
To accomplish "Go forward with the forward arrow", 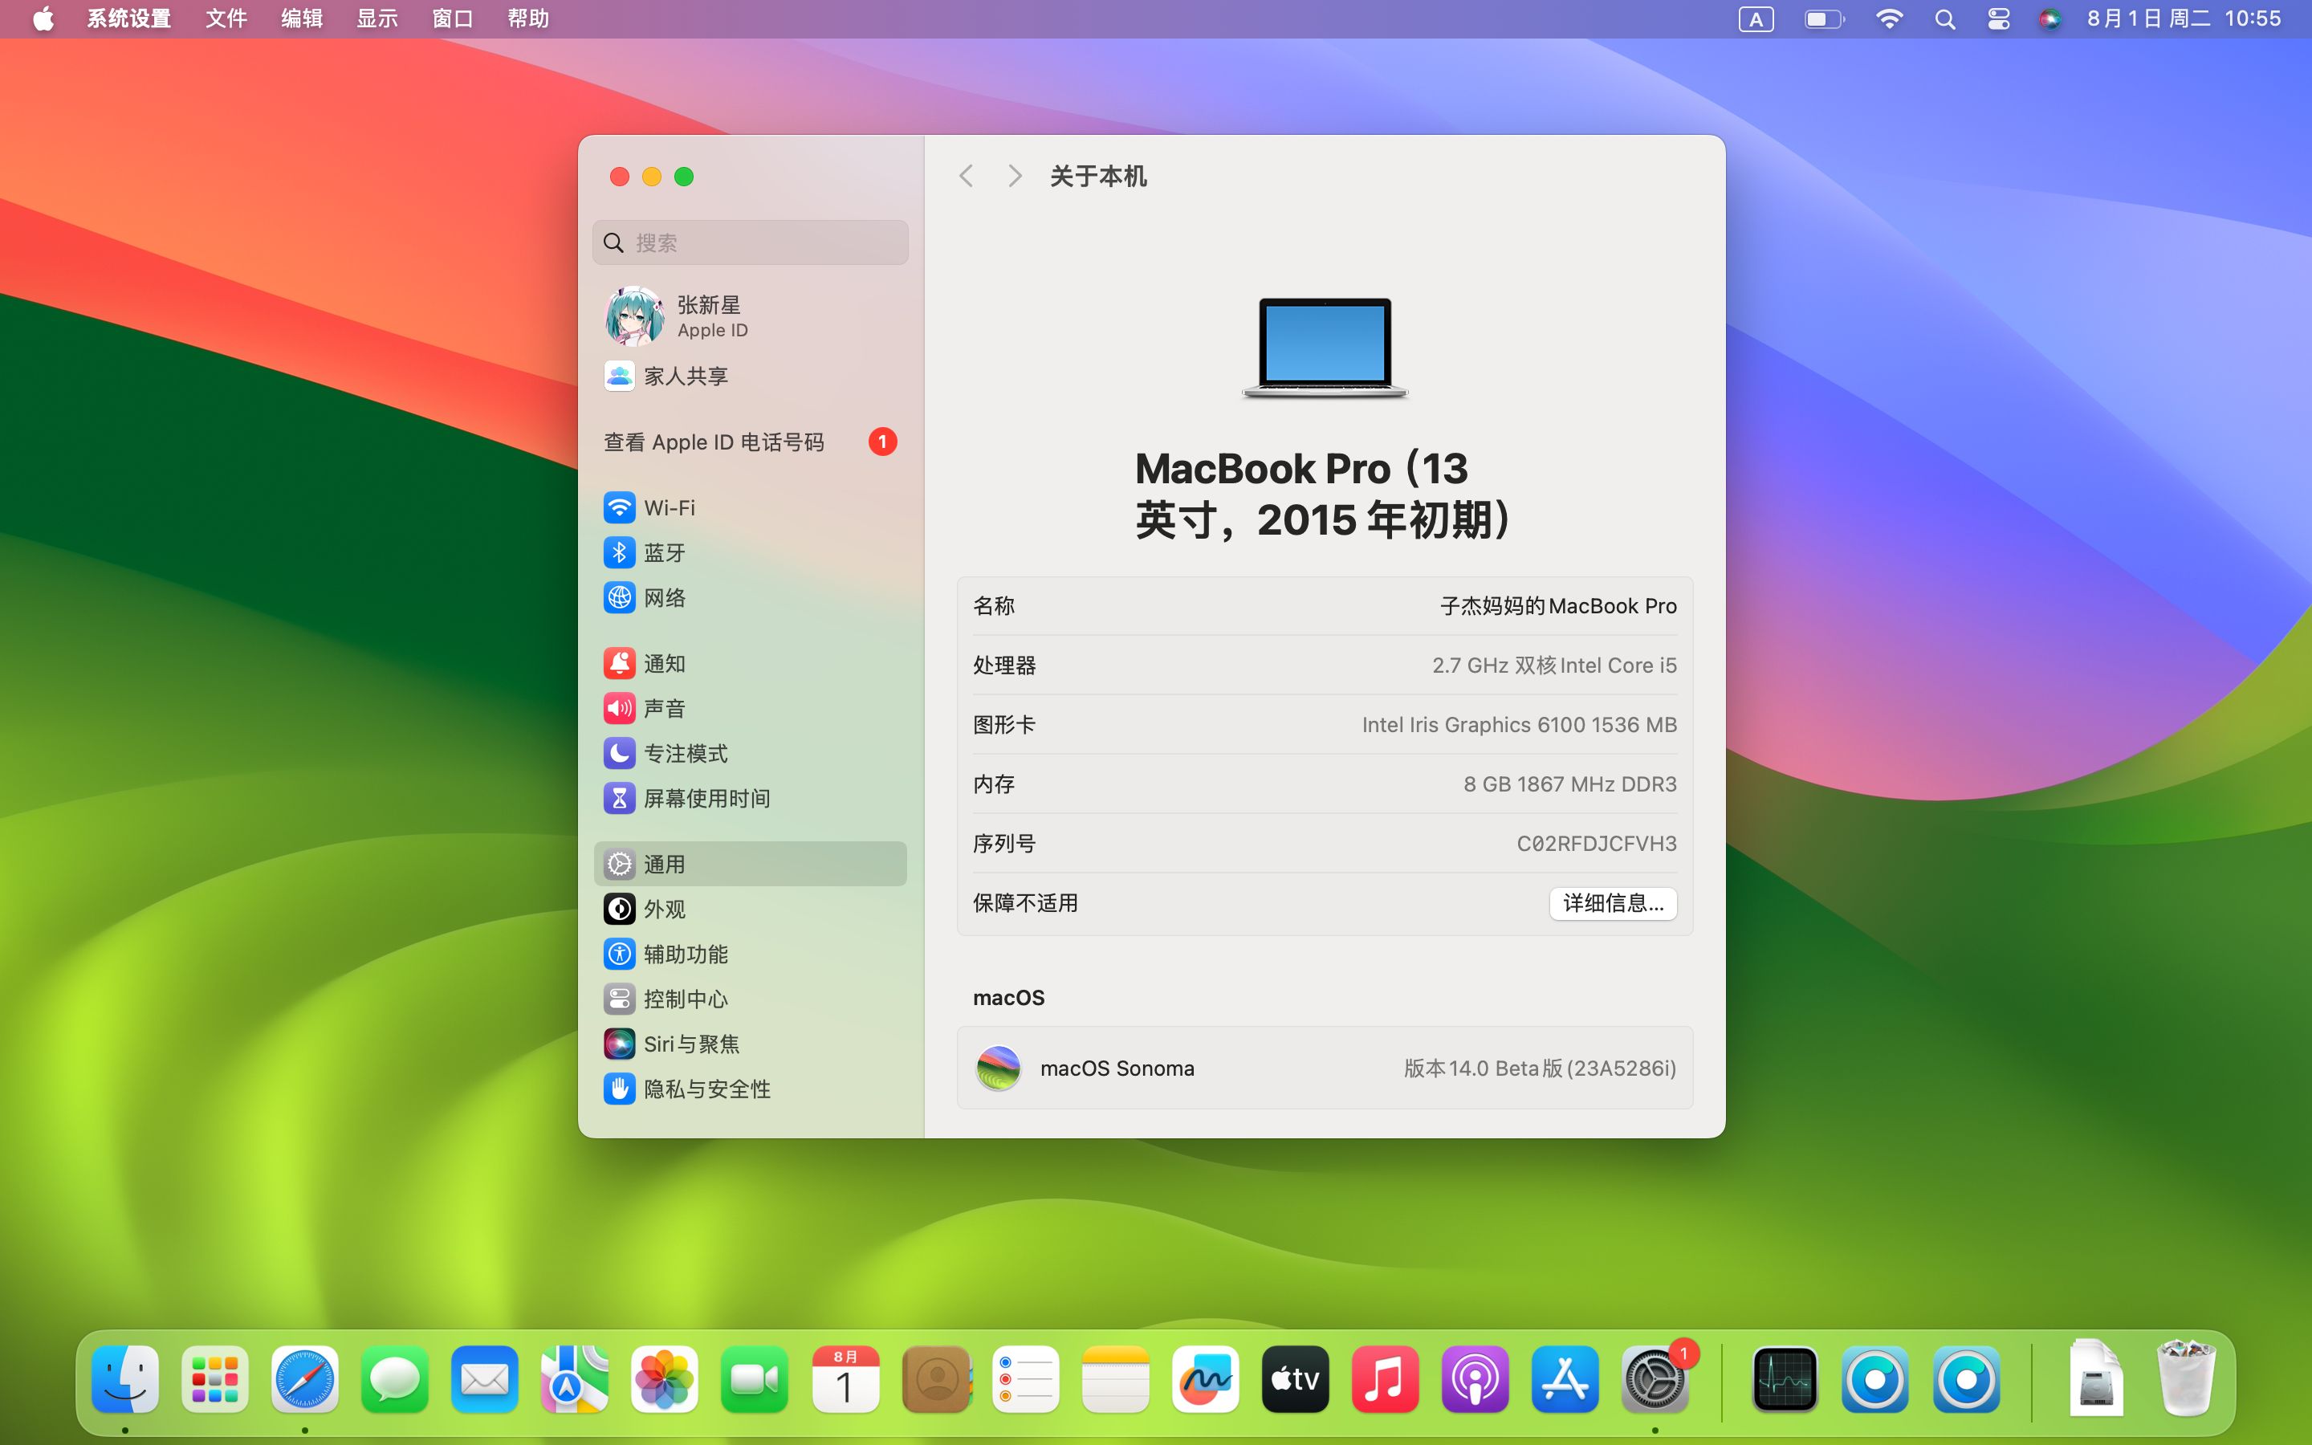I will [x=1015, y=176].
